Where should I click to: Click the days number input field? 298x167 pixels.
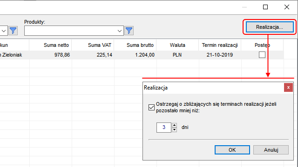click(164, 128)
